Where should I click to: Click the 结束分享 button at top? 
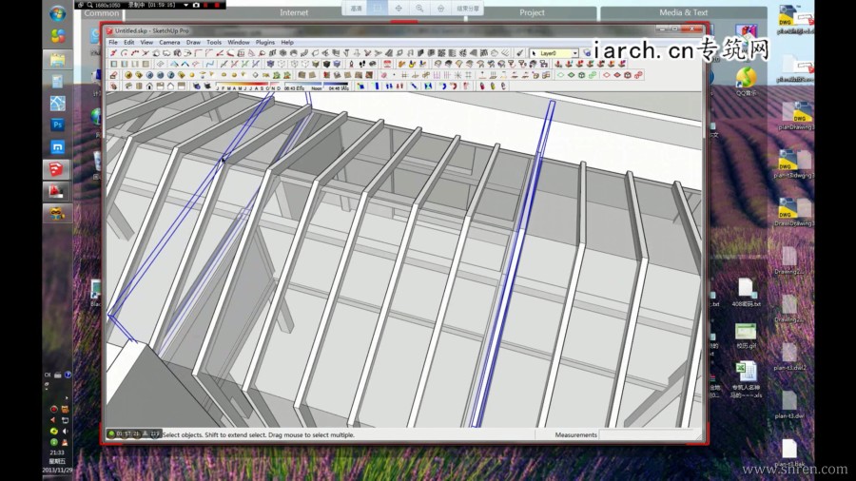coord(468,9)
